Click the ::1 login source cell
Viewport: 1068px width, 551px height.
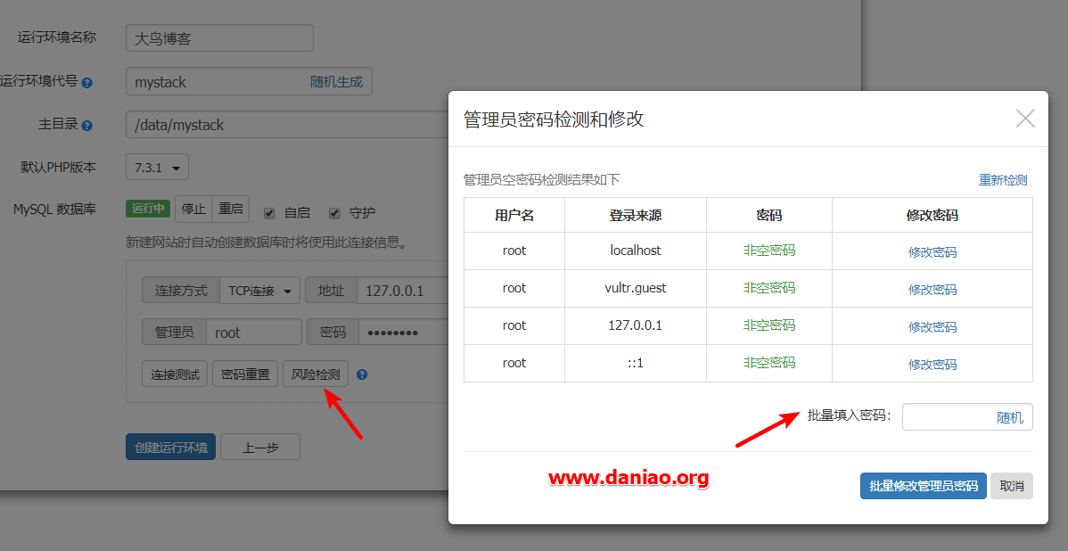(x=636, y=363)
